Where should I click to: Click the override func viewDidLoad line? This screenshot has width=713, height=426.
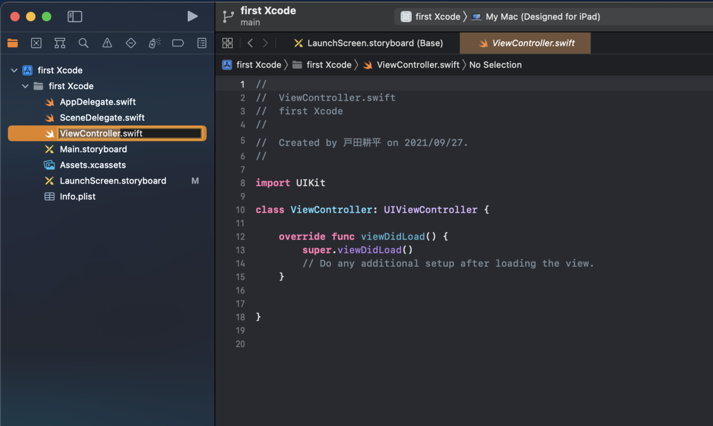point(363,236)
